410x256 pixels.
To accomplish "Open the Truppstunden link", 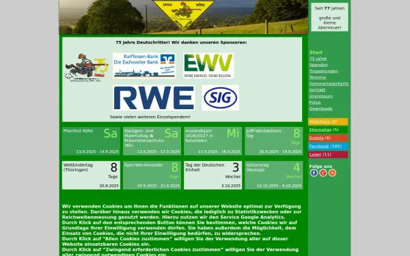I will 323,71.
